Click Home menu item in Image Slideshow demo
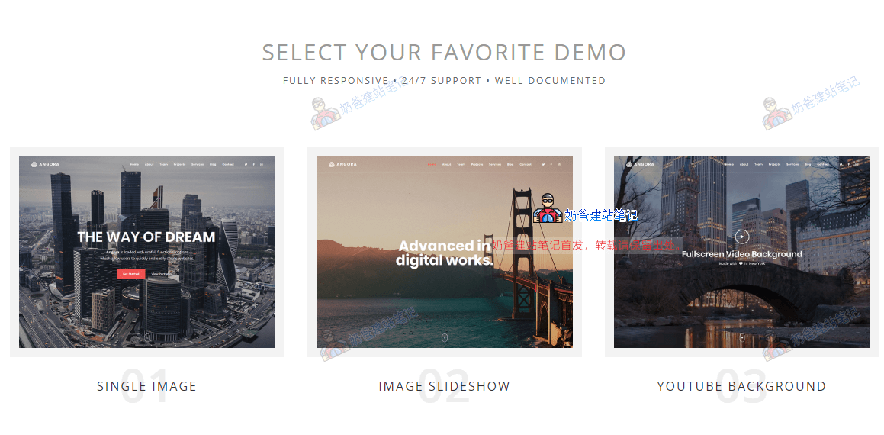The width and height of the screenshot is (884, 435). click(x=432, y=164)
